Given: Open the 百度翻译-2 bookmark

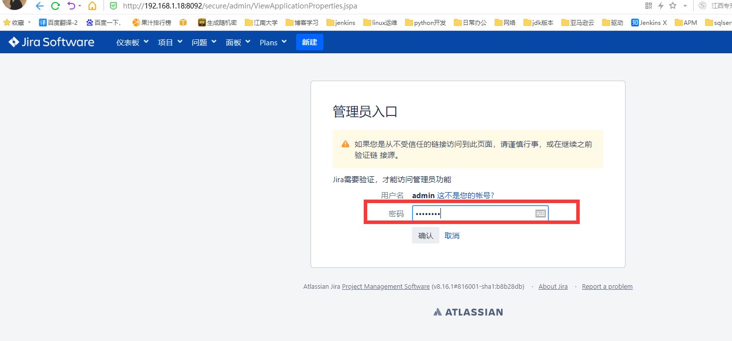Looking at the screenshot, I should tap(58, 22).
